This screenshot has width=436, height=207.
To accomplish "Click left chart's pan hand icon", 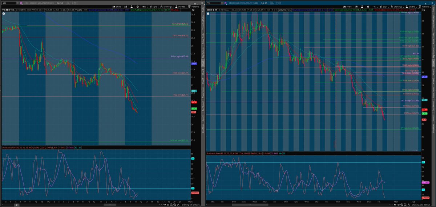I will pyautogui.click(x=178, y=204).
